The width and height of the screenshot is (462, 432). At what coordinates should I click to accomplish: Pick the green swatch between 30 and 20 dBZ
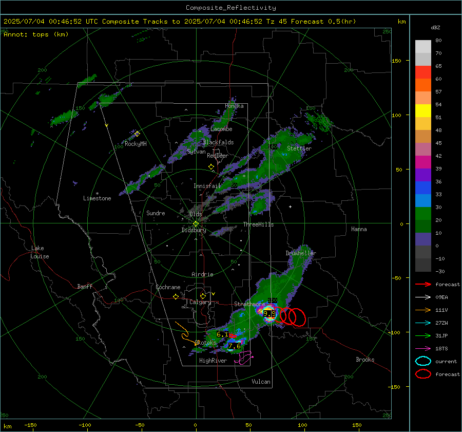click(x=423, y=214)
